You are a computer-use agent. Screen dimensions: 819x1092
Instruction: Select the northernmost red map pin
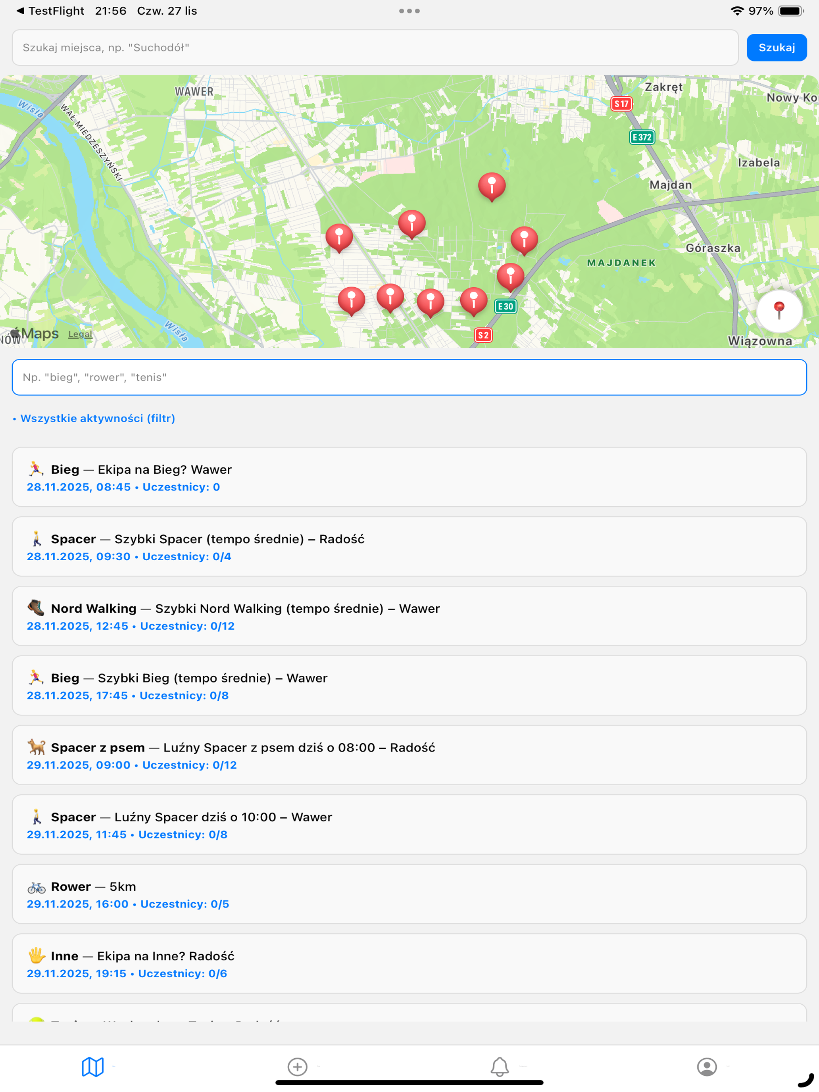coord(492,186)
